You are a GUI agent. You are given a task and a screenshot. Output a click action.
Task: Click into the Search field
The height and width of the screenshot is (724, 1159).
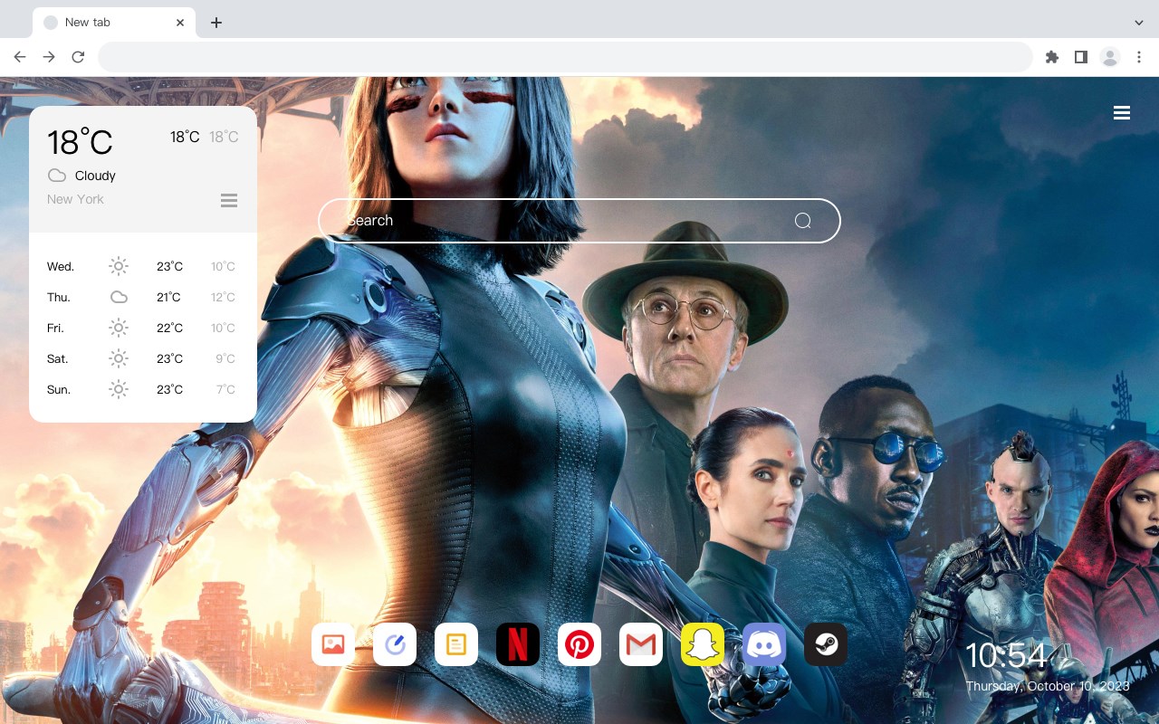pos(579,221)
